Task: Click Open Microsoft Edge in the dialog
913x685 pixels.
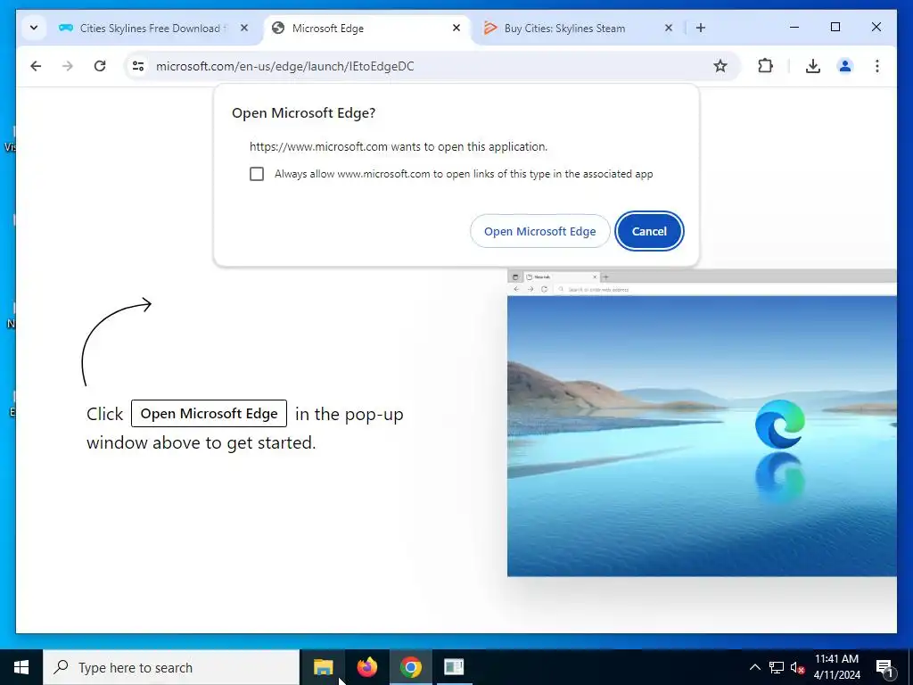Action: coord(539,231)
